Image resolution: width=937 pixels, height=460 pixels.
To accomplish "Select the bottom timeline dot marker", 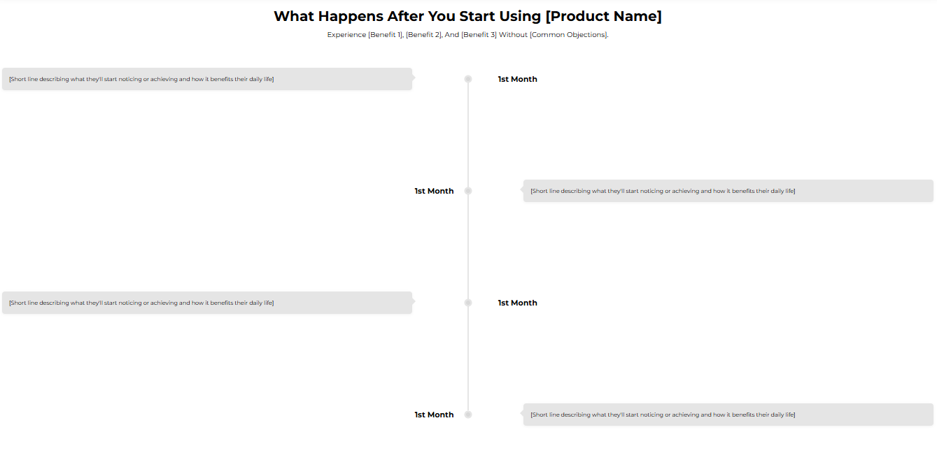I will pos(468,415).
